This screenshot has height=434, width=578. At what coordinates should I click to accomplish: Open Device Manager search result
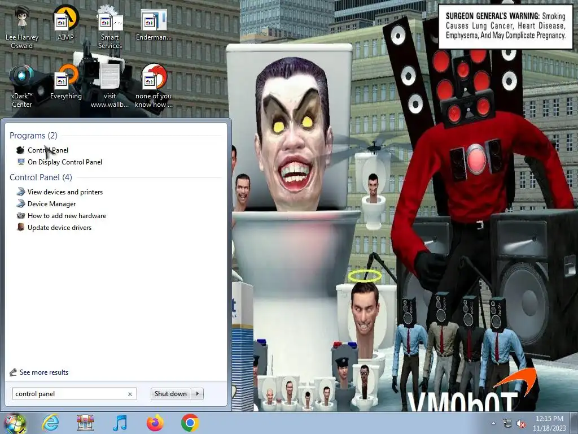coord(51,203)
